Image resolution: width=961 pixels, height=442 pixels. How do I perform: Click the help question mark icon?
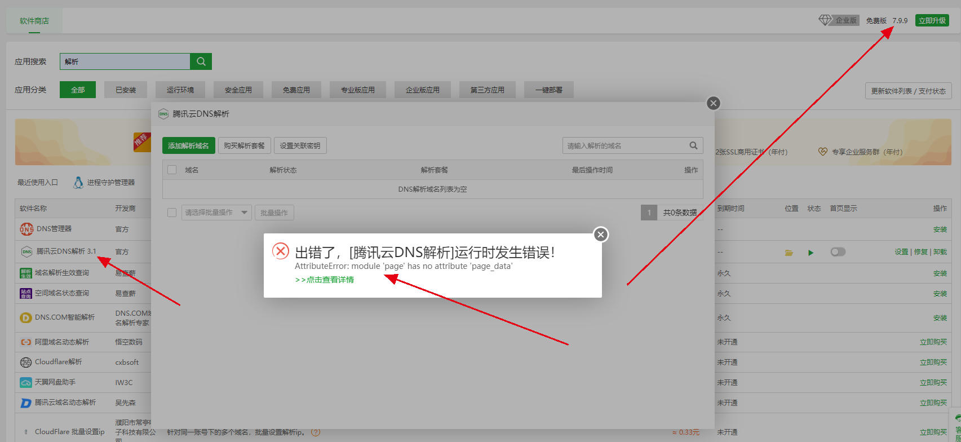(x=315, y=432)
